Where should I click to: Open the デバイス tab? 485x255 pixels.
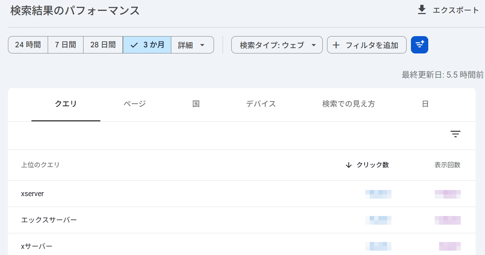click(261, 104)
